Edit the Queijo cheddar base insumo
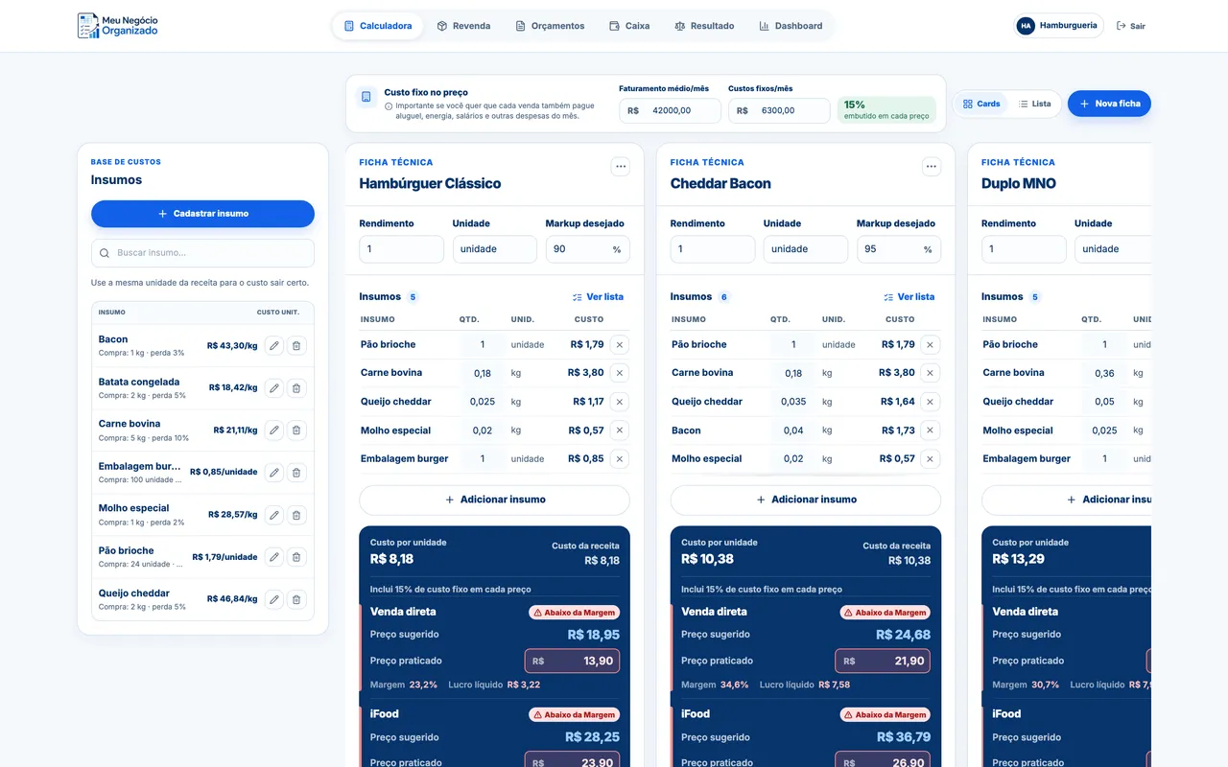The width and height of the screenshot is (1228, 767). [x=274, y=598]
